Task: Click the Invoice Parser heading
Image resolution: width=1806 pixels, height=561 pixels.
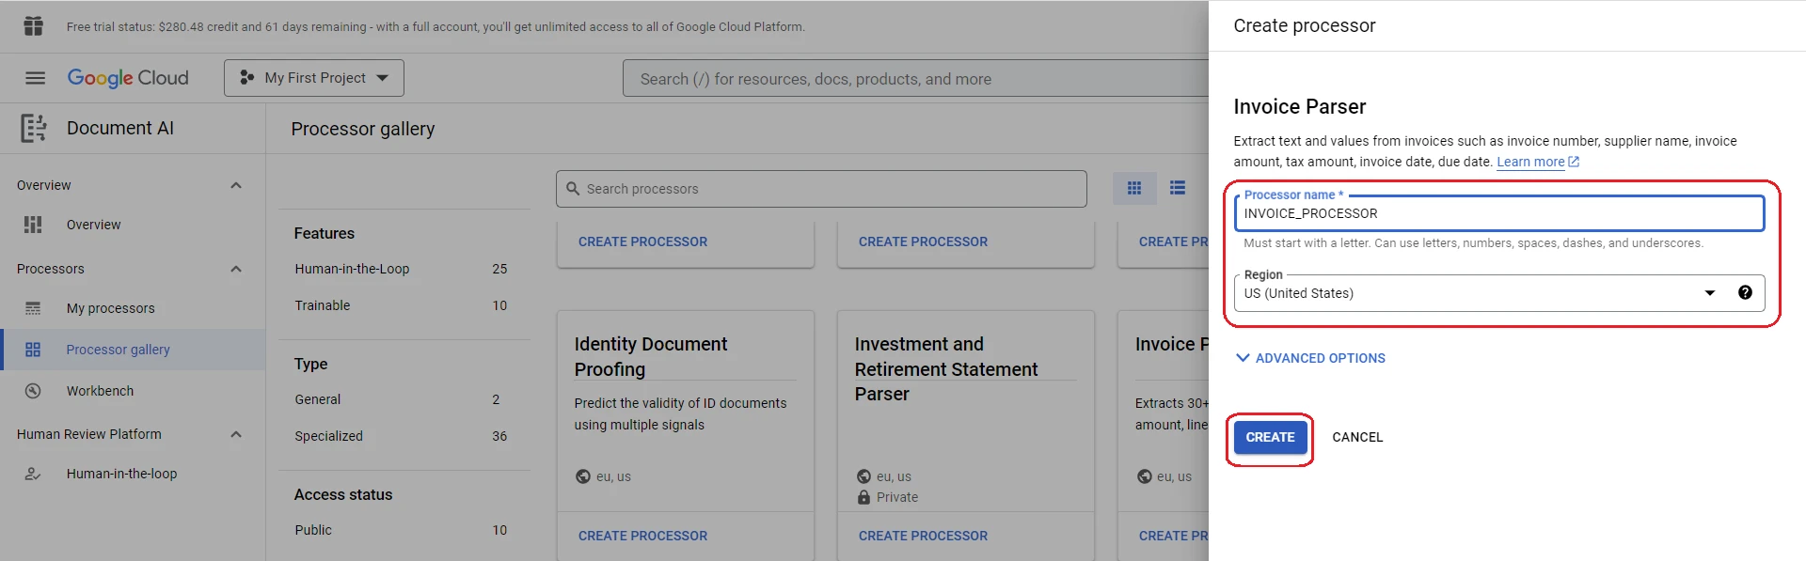Action: pos(1299,106)
